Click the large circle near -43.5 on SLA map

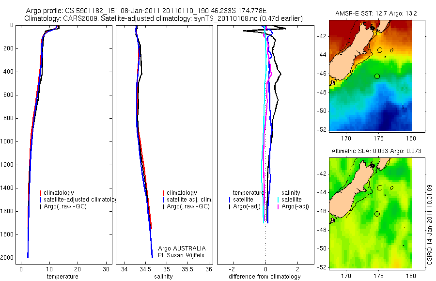click(380, 188)
